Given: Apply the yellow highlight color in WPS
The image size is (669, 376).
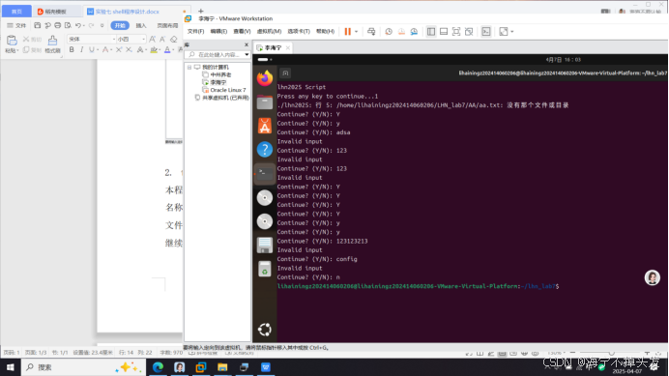Looking at the screenshot, I should (x=154, y=50).
